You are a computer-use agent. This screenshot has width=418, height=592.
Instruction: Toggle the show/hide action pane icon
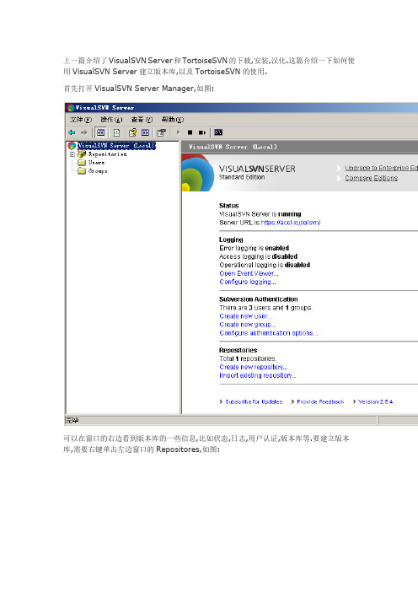pyautogui.click(x=145, y=132)
